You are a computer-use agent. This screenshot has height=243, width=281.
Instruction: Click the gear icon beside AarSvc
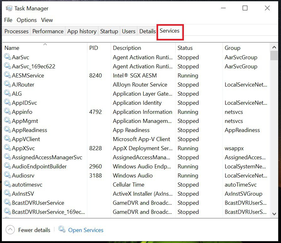click(8, 57)
